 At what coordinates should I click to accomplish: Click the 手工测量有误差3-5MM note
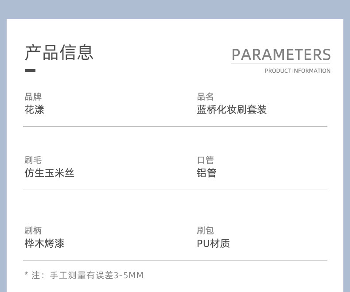(x=97, y=276)
